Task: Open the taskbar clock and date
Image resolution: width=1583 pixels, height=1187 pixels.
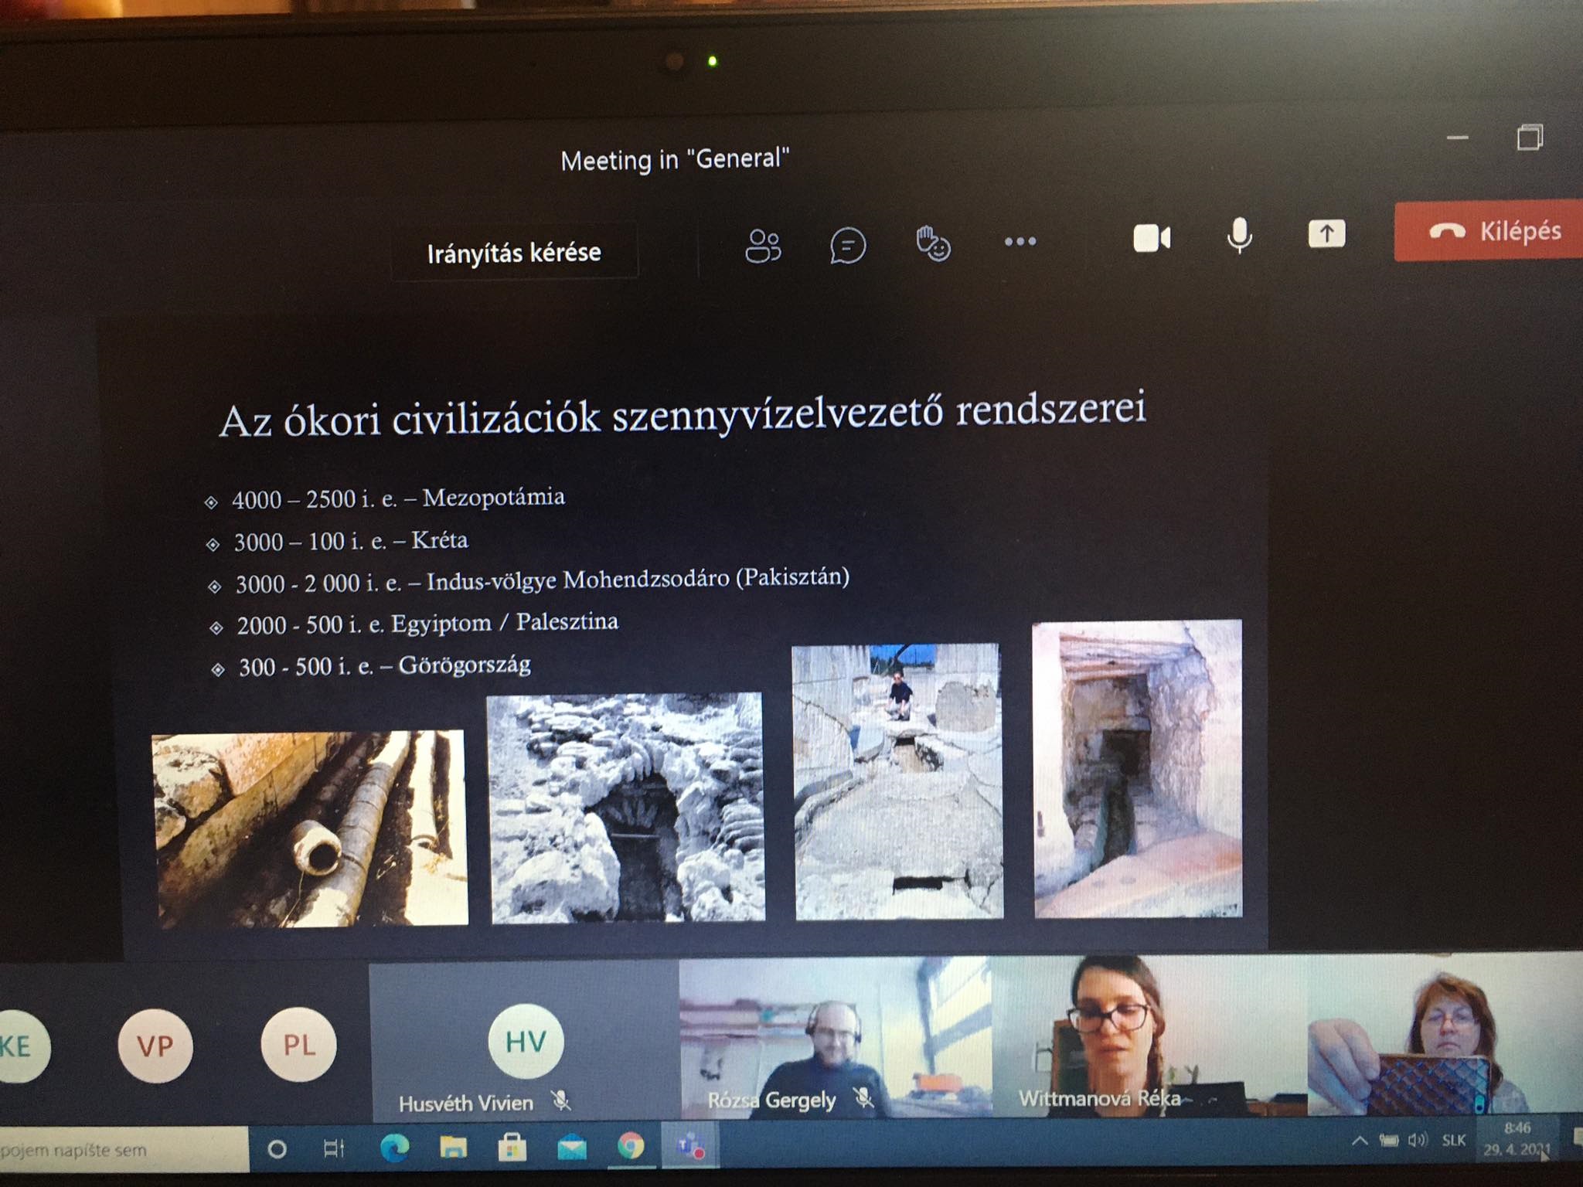Action: coord(1517,1139)
